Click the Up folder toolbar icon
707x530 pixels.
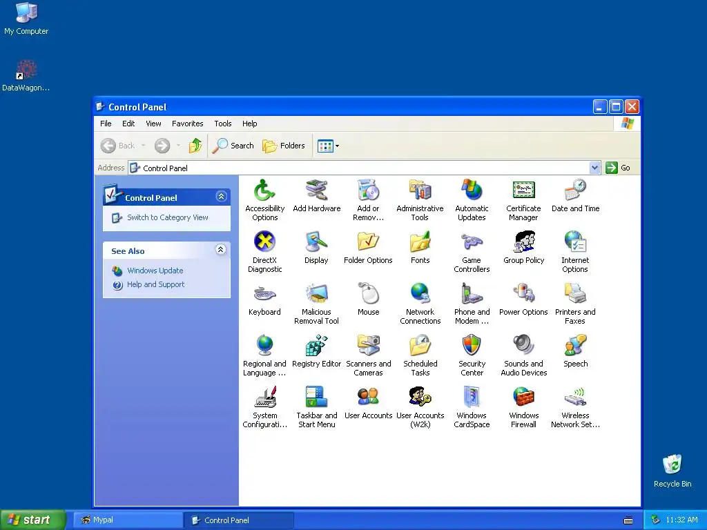(x=195, y=146)
